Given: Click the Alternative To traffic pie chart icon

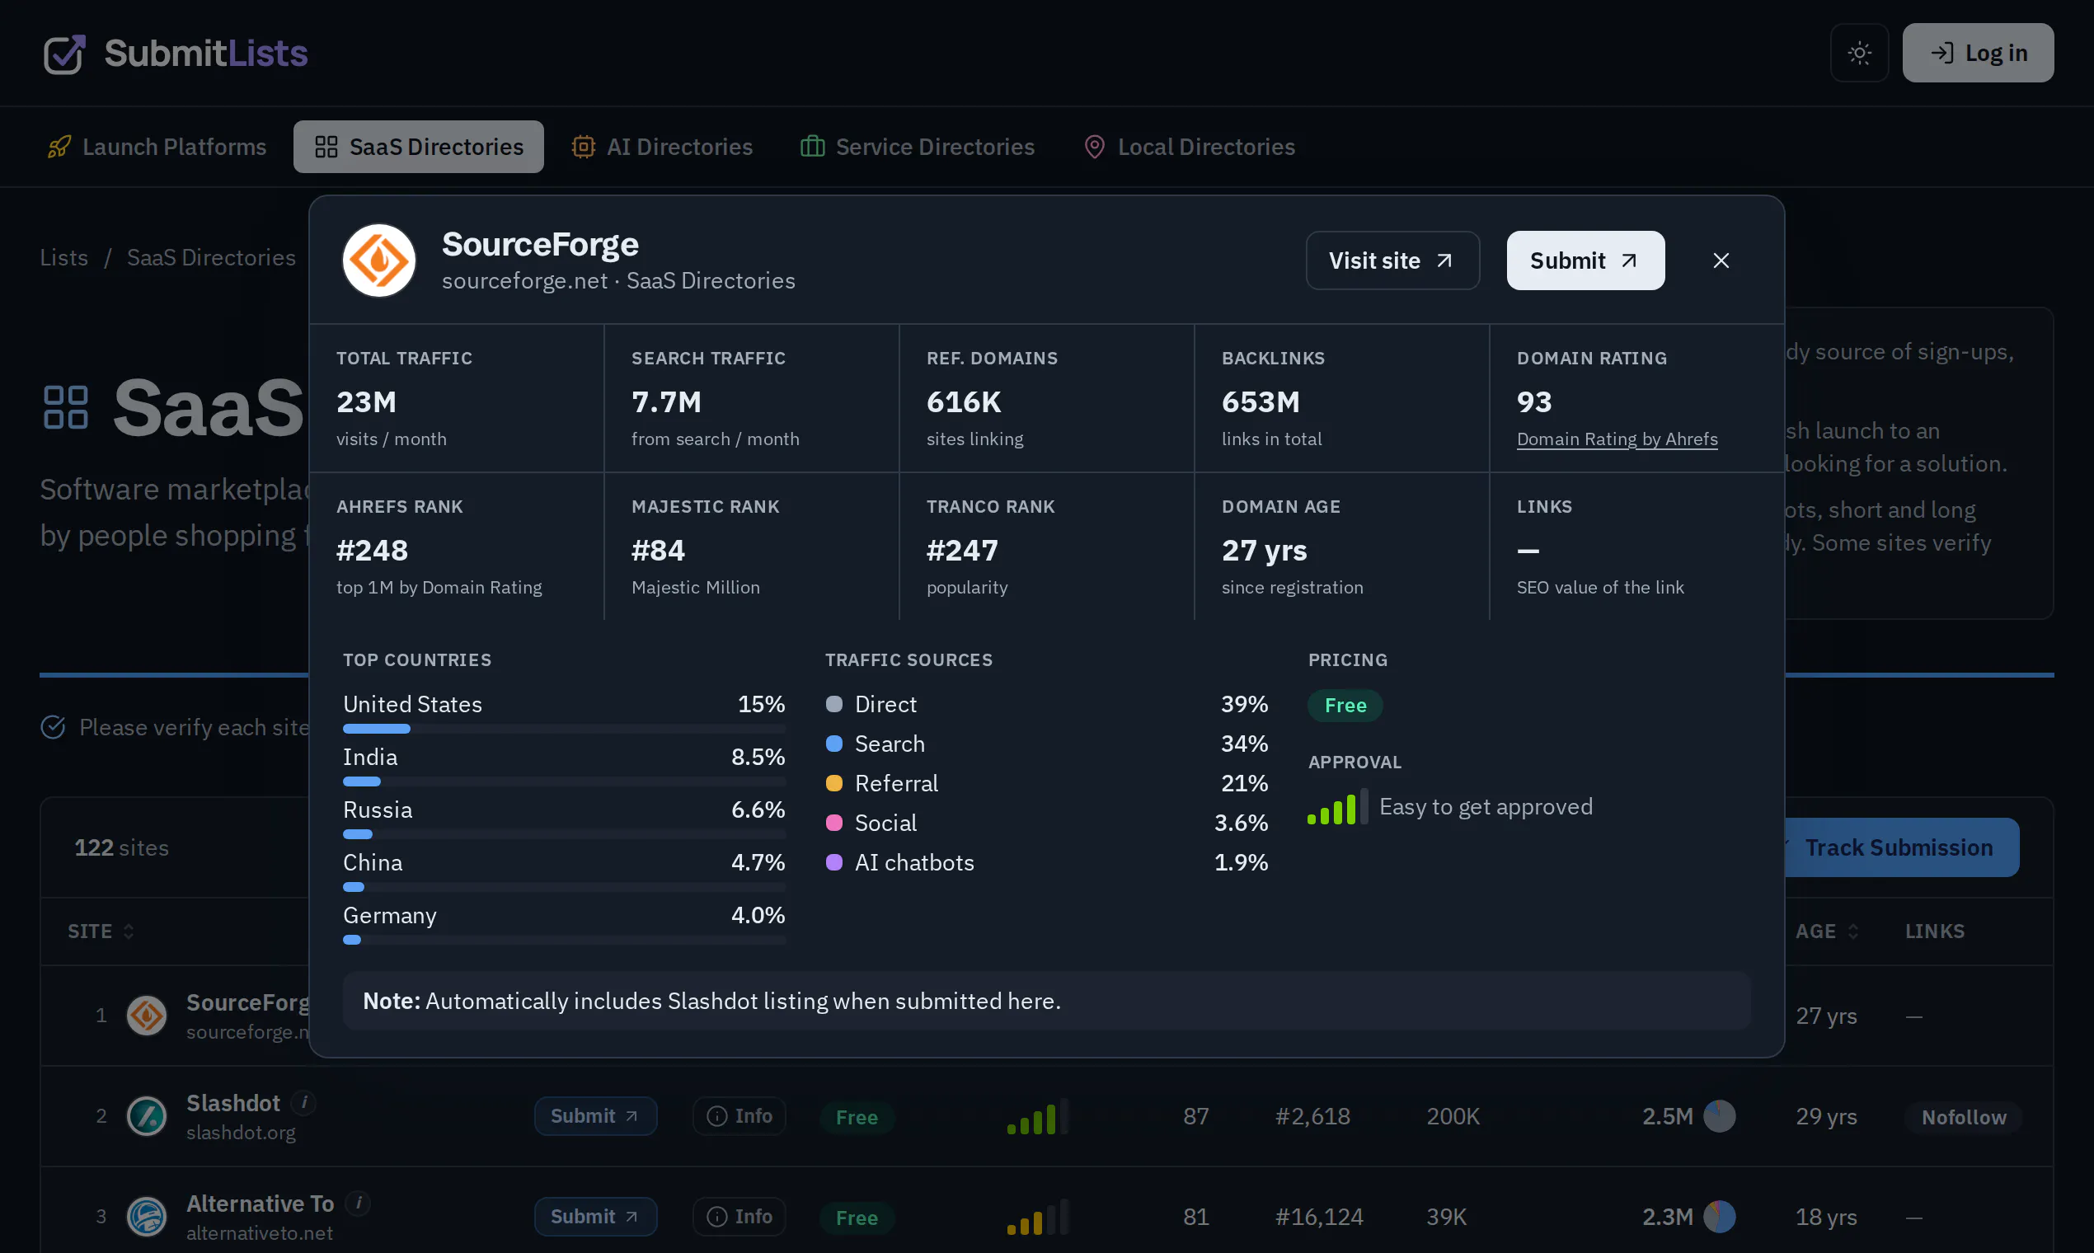Looking at the screenshot, I should click(1718, 1216).
